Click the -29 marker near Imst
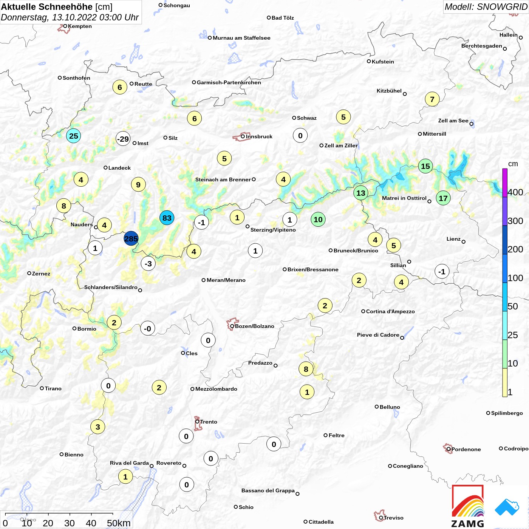Viewport: 529px width, 529px height. tap(123, 139)
